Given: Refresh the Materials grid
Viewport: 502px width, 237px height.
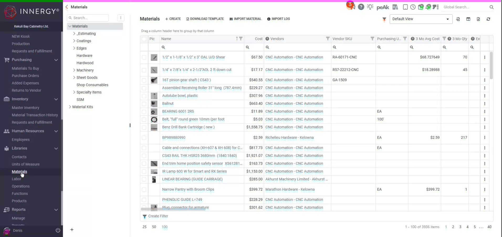Looking at the screenshot, I should 488,19.
